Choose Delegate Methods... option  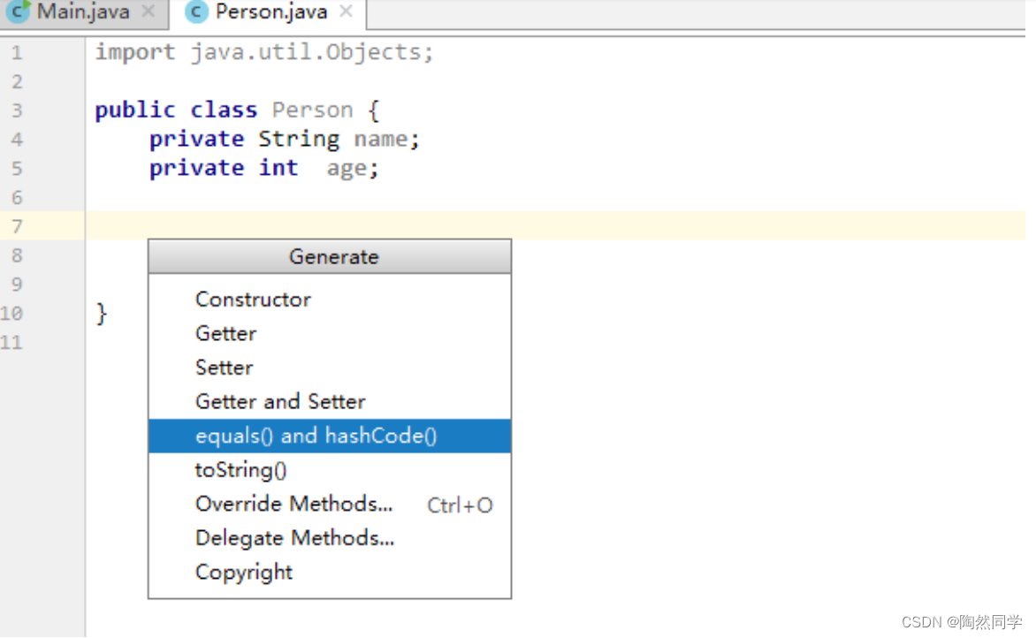[x=294, y=538]
